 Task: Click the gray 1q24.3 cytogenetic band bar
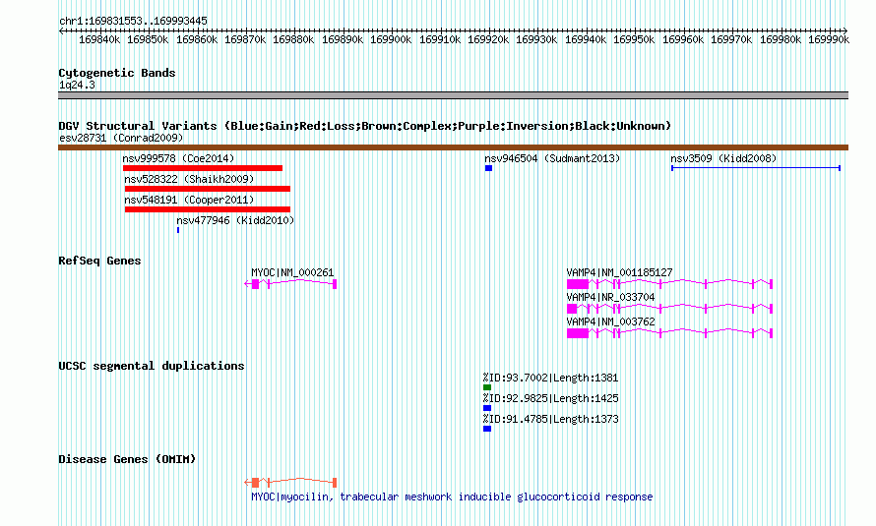click(453, 95)
